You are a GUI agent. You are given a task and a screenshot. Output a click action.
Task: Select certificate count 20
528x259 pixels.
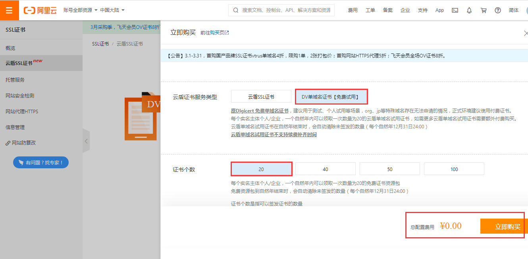click(261, 169)
